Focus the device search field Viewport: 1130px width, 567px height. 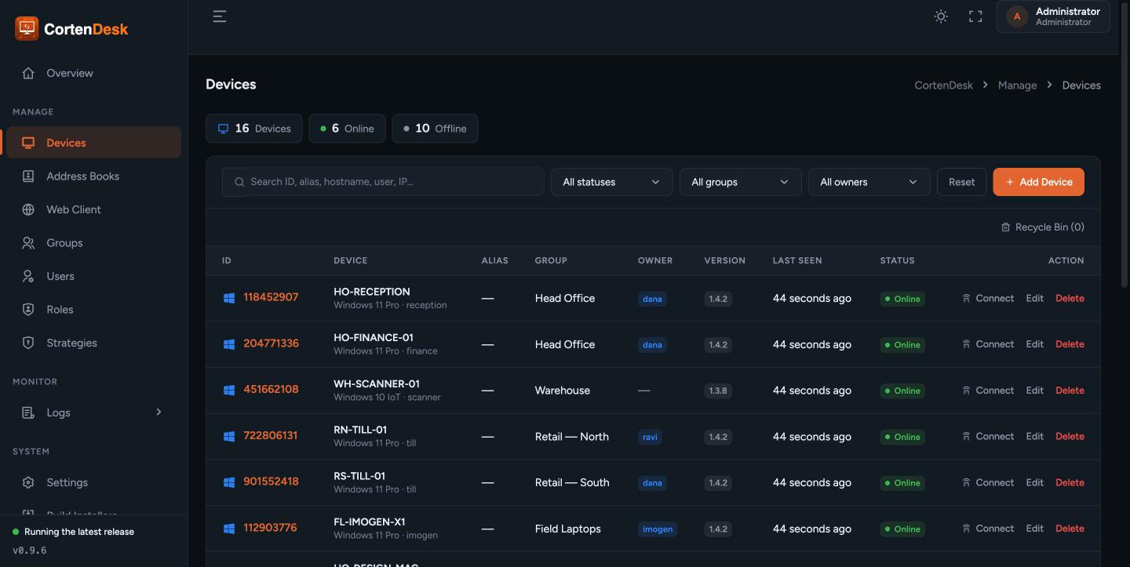(x=383, y=182)
